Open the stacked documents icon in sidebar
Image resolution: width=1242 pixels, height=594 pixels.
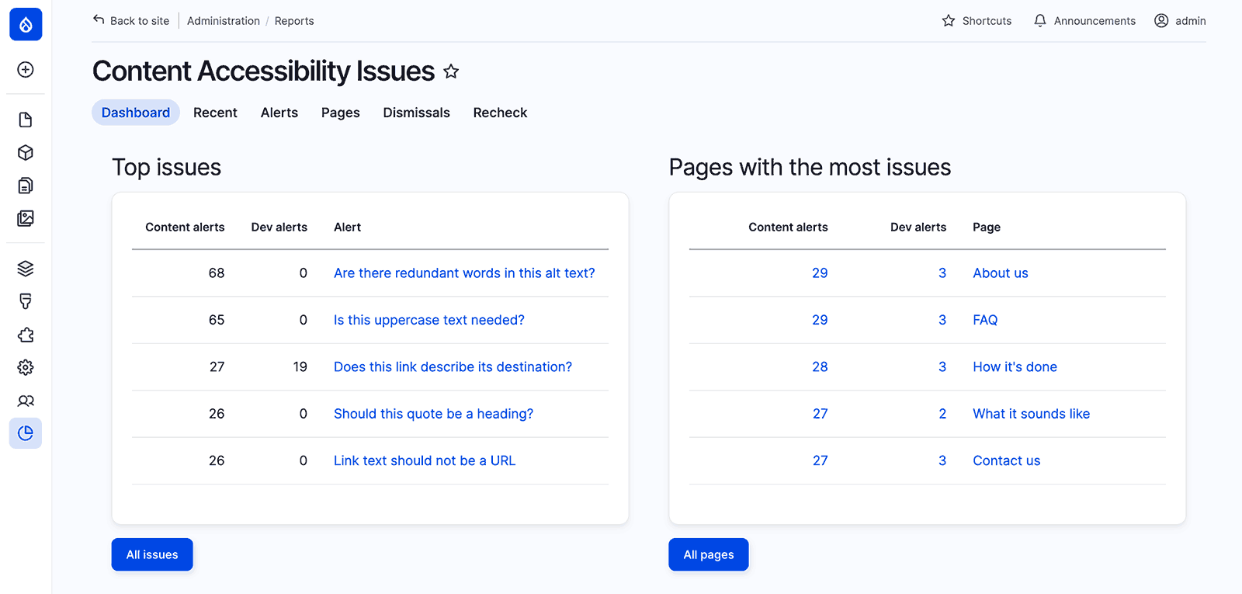[26, 186]
